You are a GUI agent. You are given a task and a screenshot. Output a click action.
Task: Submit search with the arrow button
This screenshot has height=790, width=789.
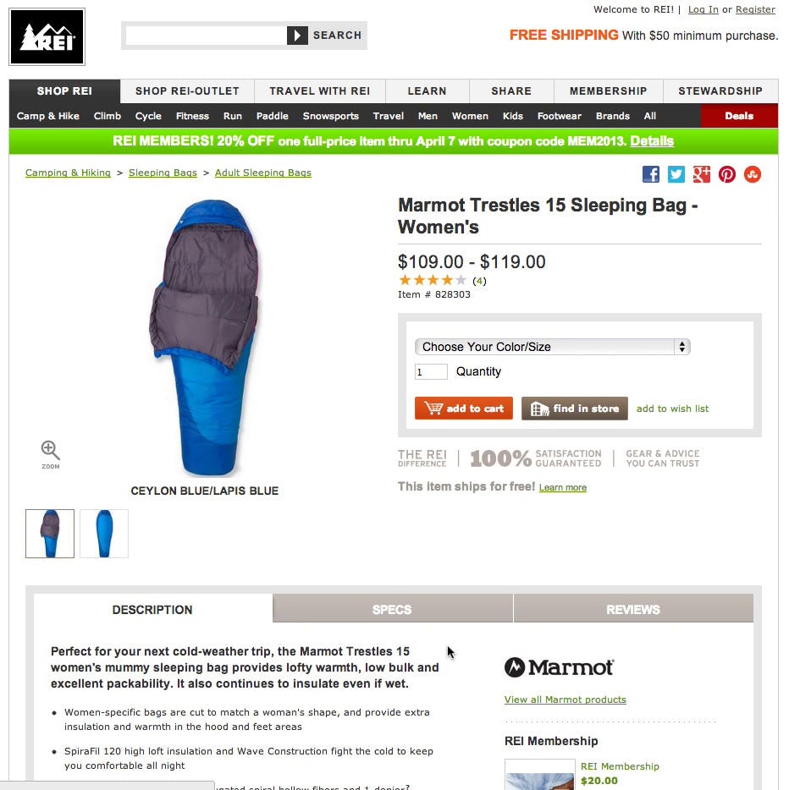click(297, 36)
